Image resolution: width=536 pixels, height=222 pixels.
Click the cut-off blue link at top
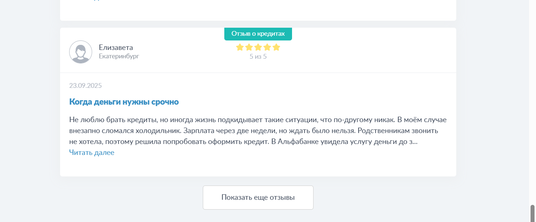[x=92, y=0]
